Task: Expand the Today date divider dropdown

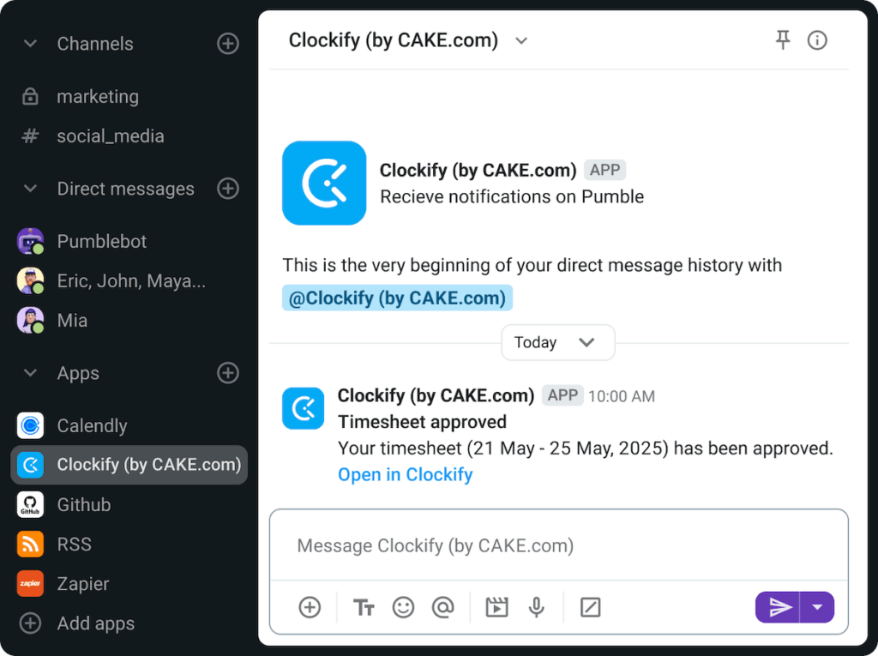Action: pyautogui.click(x=587, y=342)
